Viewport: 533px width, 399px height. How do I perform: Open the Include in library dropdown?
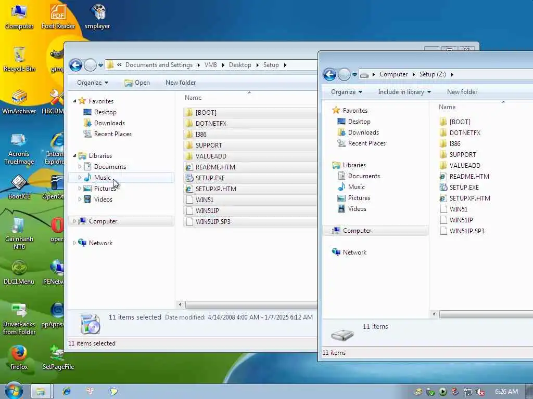pyautogui.click(x=404, y=92)
